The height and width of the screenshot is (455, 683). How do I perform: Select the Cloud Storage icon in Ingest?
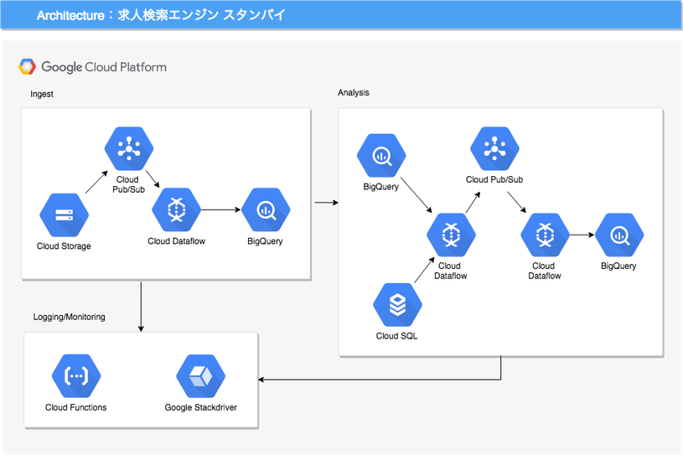coord(64,215)
